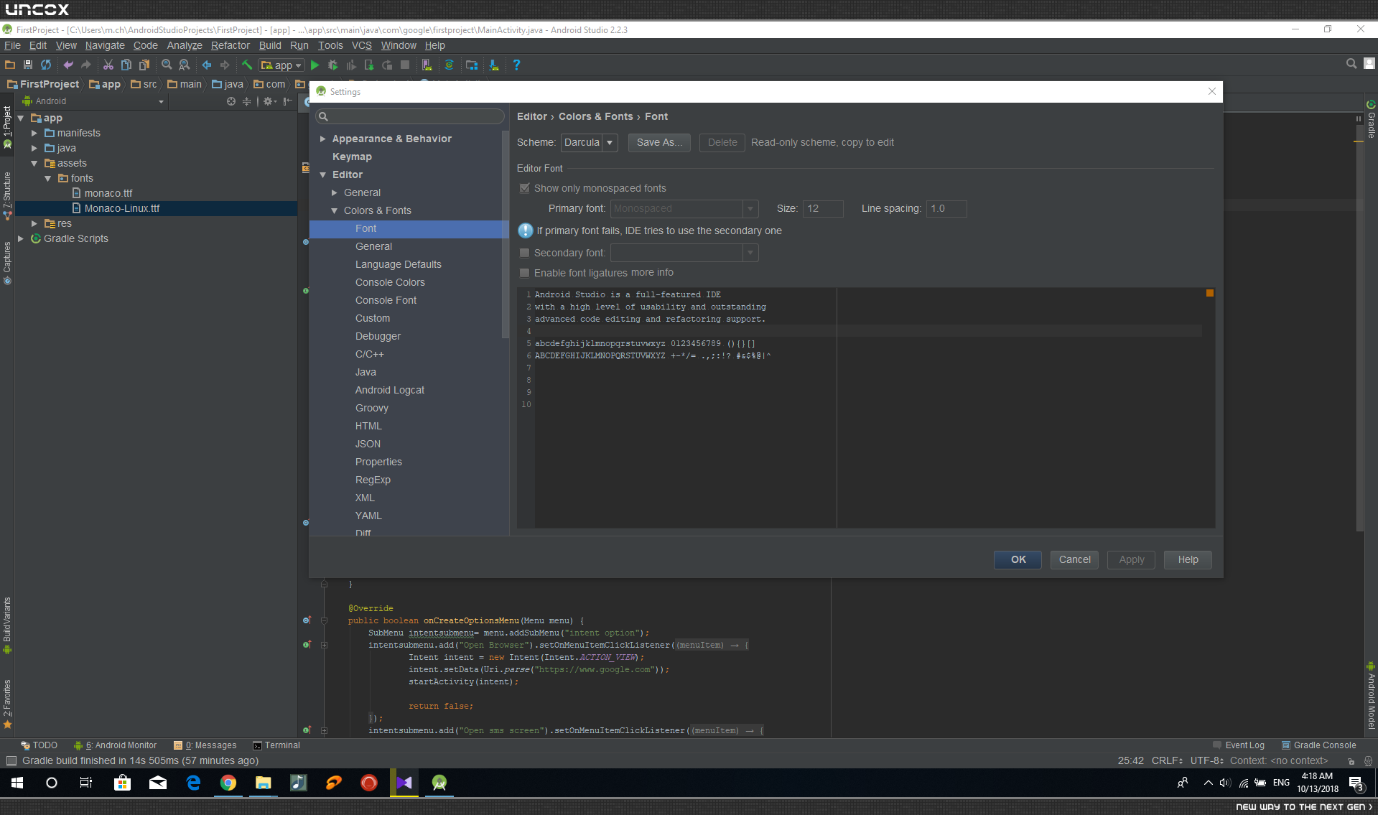The height and width of the screenshot is (815, 1378).
Task: Expand the General node under Editor
Action: coord(335,192)
